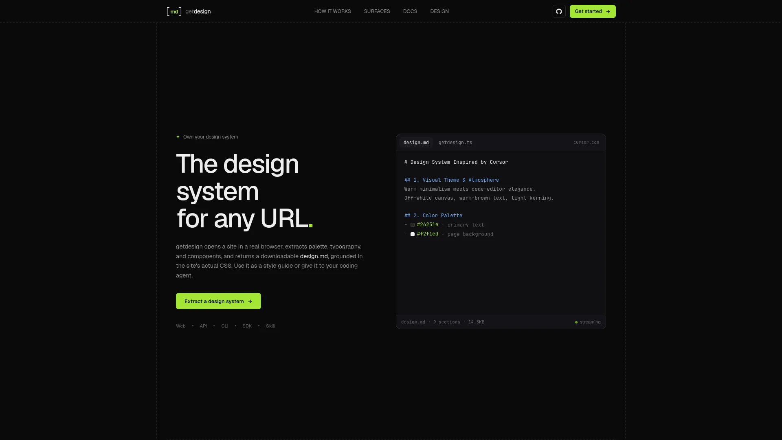
Task: Click the Get started button
Action: pos(593,11)
